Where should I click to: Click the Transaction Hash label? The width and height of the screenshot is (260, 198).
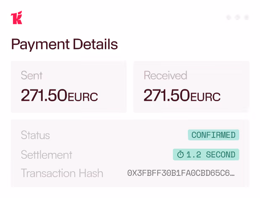pos(62,173)
